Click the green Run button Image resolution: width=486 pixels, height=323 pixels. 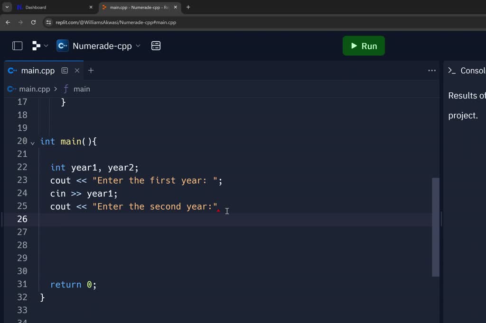click(364, 46)
